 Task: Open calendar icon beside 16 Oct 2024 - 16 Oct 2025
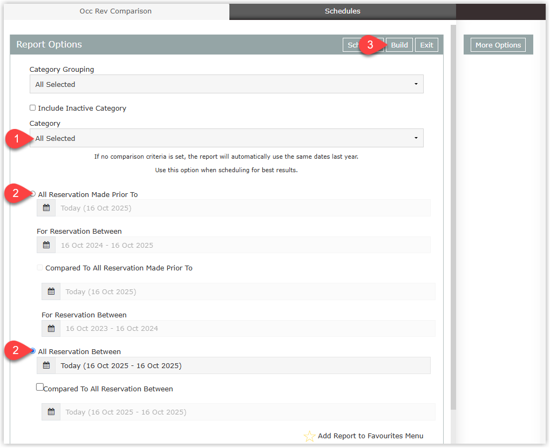pyautogui.click(x=46, y=245)
